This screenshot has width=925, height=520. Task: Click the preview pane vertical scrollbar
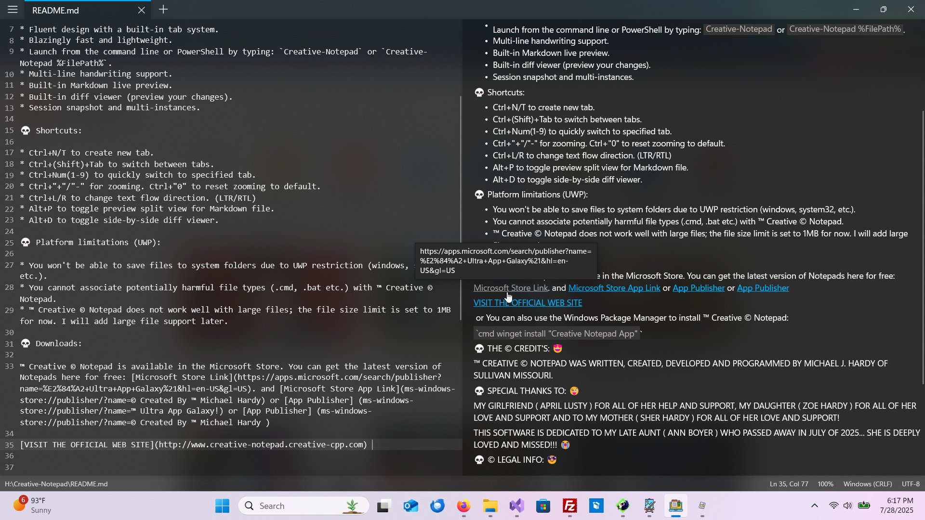pyautogui.click(x=923, y=247)
